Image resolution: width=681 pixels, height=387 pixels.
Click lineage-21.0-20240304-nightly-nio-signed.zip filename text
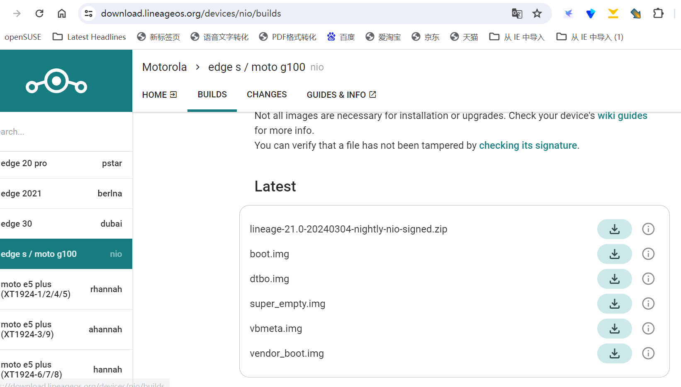348,229
